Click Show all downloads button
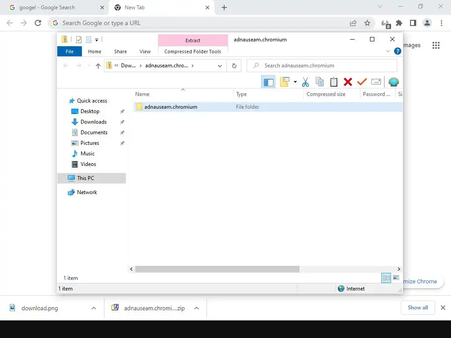Image resolution: width=451 pixels, height=338 pixels. 418,308
